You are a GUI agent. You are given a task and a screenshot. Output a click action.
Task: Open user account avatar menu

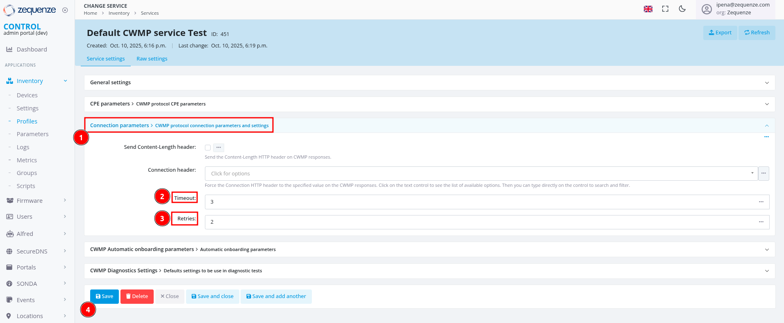[707, 9]
